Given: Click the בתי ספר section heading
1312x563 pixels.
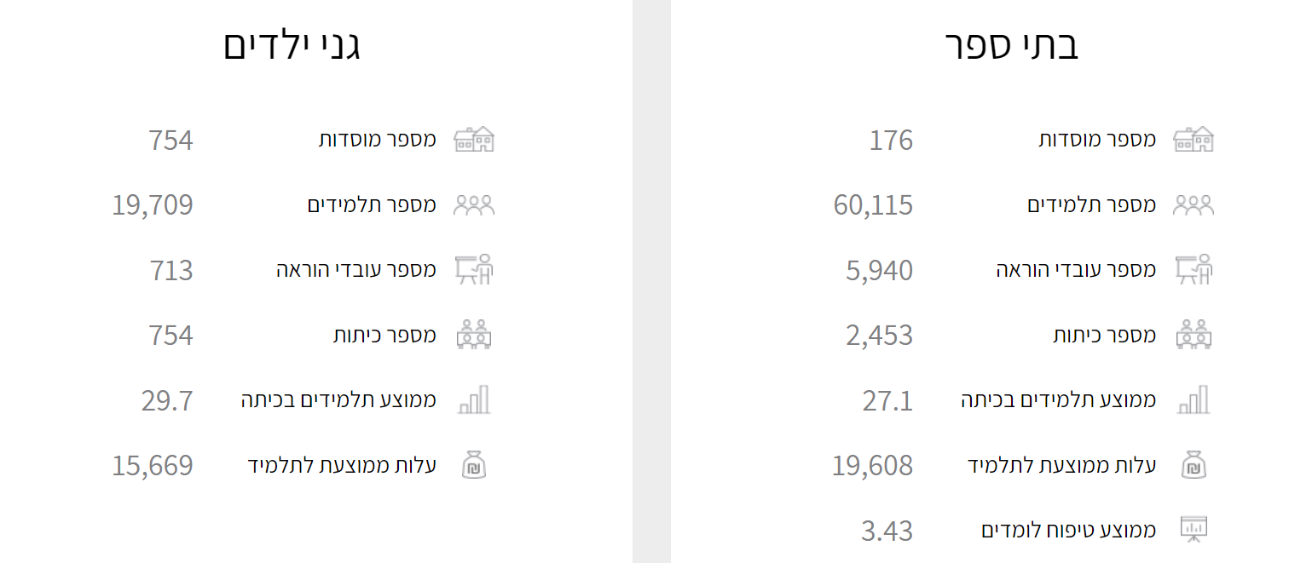Looking at the screenshot, I should tap(1012, 46).
